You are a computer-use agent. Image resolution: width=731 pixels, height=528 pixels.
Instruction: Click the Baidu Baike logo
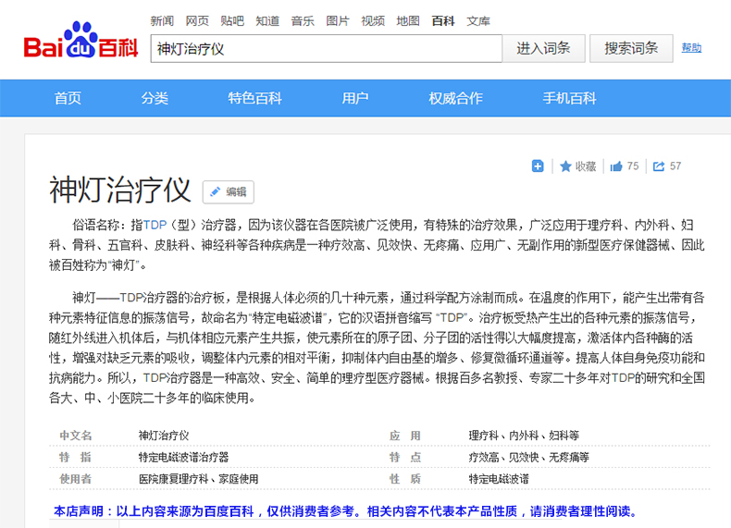[81, 41]
